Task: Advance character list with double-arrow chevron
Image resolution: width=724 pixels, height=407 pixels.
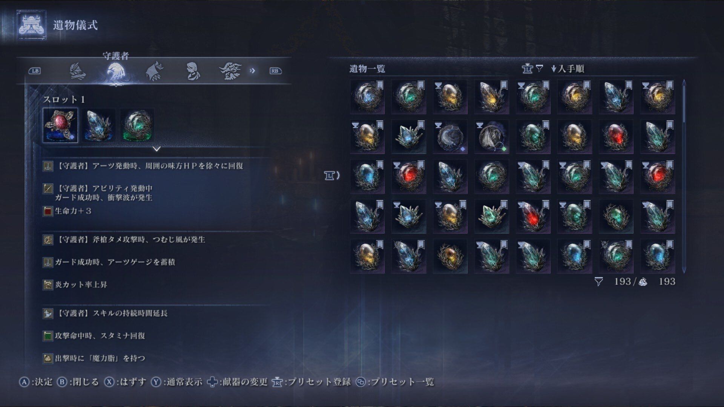Action: [x=252, y=71]
